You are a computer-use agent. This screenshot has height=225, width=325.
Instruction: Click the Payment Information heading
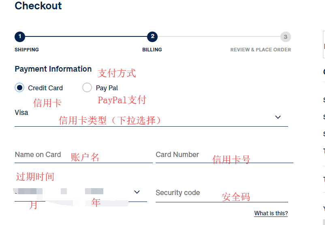tap(53, 69)
